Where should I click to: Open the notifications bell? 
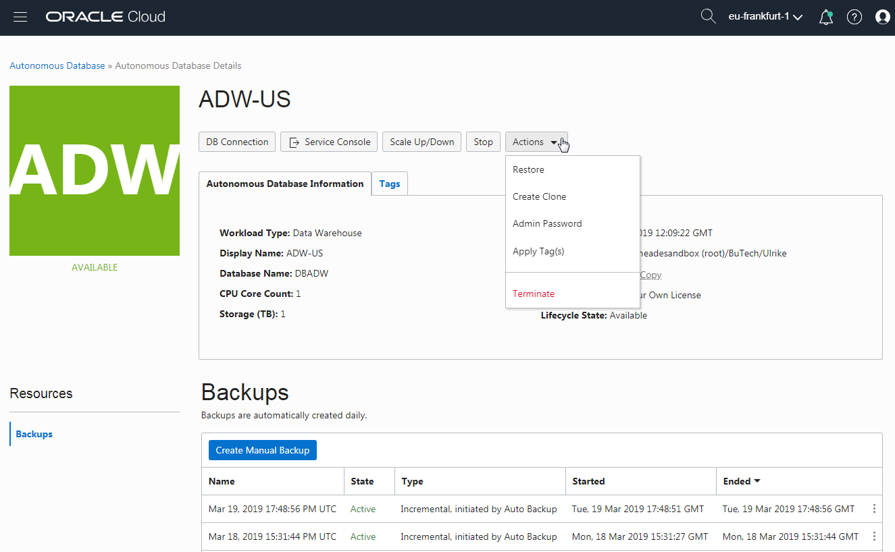point(825,18)
